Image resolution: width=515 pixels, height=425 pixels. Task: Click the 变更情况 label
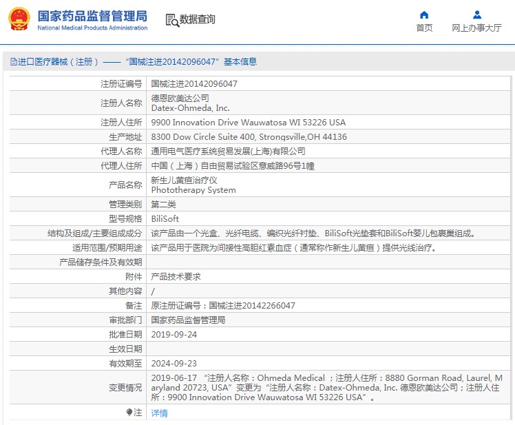coord(125,388)
